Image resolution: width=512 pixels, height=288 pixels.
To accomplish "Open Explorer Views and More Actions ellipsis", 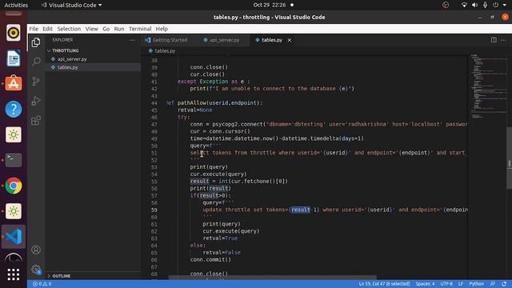I will tap(132, 40).
